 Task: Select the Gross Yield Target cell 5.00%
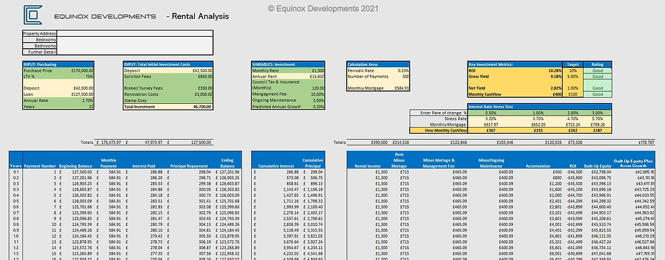[x=573, y=76]
